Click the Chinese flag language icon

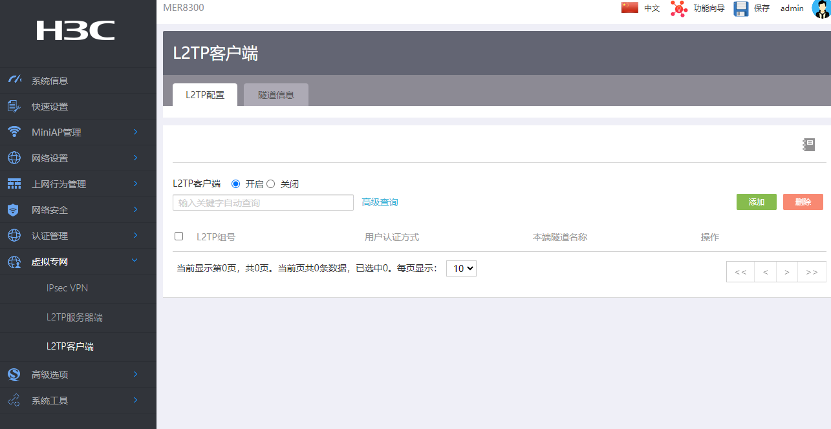coord(630,8)
